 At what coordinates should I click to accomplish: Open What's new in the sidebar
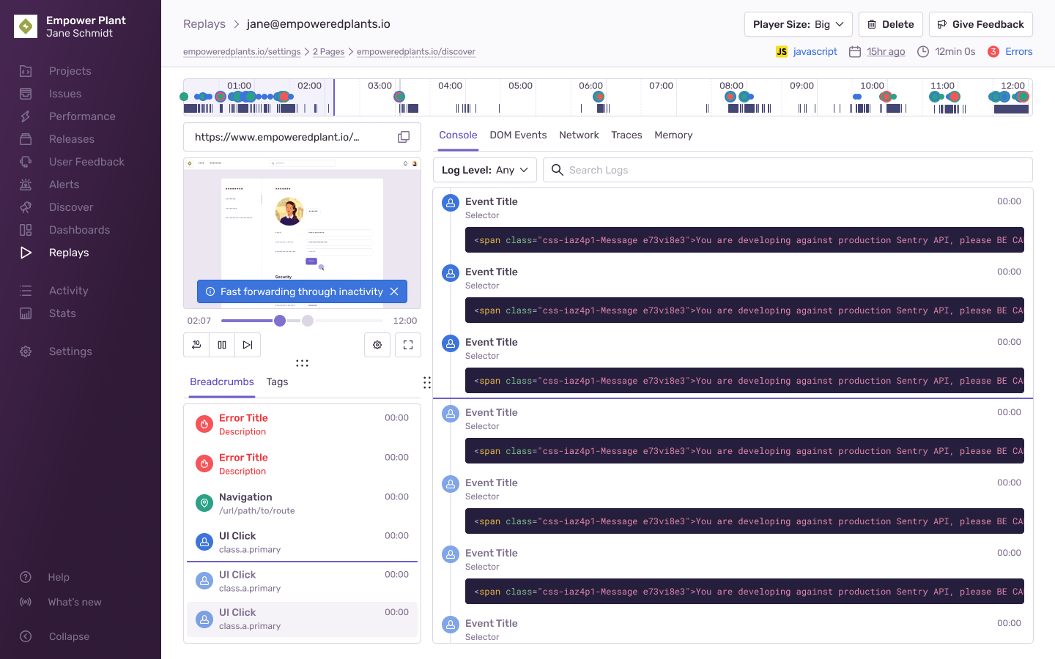[x=74, y=602]
